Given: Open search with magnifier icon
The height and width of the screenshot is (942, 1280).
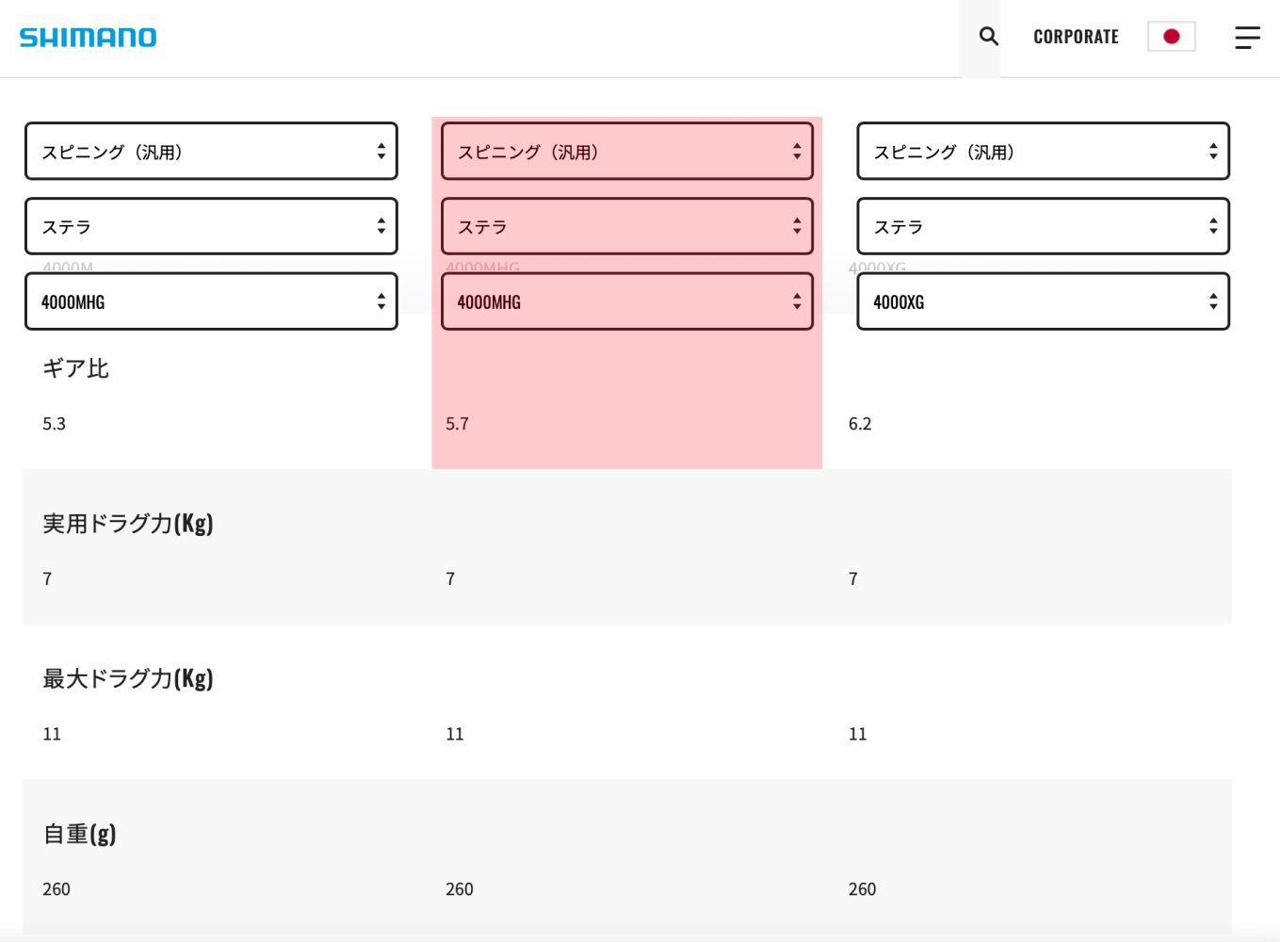Looking at the screenshot, I should pos(988,37).
